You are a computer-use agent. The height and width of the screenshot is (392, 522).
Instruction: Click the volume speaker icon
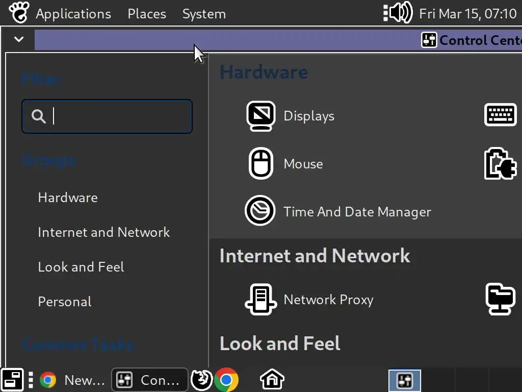398,13
